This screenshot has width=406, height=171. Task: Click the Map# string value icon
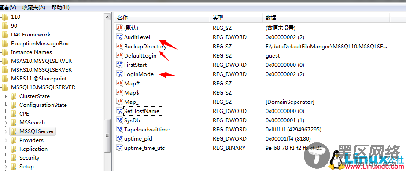point(120,84)
